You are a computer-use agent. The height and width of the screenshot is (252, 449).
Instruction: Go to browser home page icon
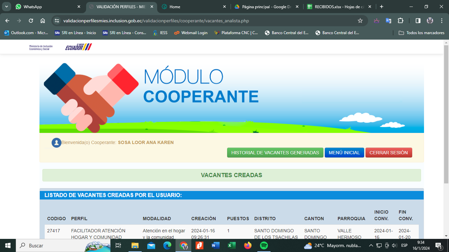(x=43, y=21)
